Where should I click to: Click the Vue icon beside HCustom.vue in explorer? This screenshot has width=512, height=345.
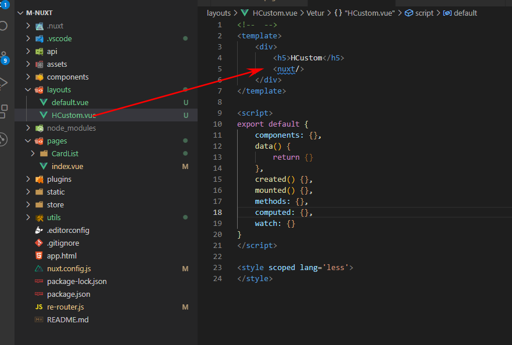[44, 115]
